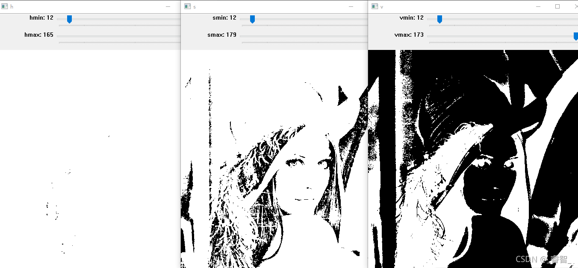Click the hmin slider handle
Viewport: 578px width, 268px height.
[x=69, y=19]
